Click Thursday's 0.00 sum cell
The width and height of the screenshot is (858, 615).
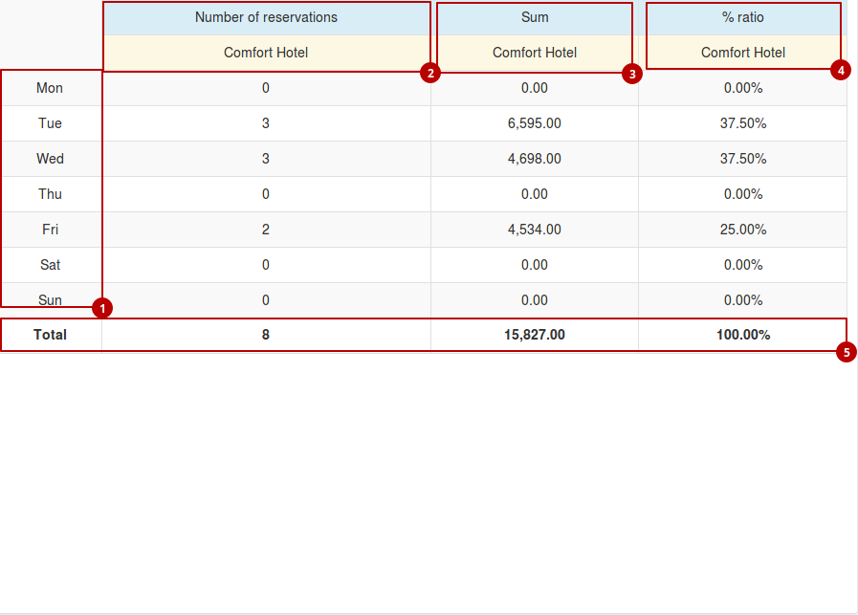[x=535, y=194]
